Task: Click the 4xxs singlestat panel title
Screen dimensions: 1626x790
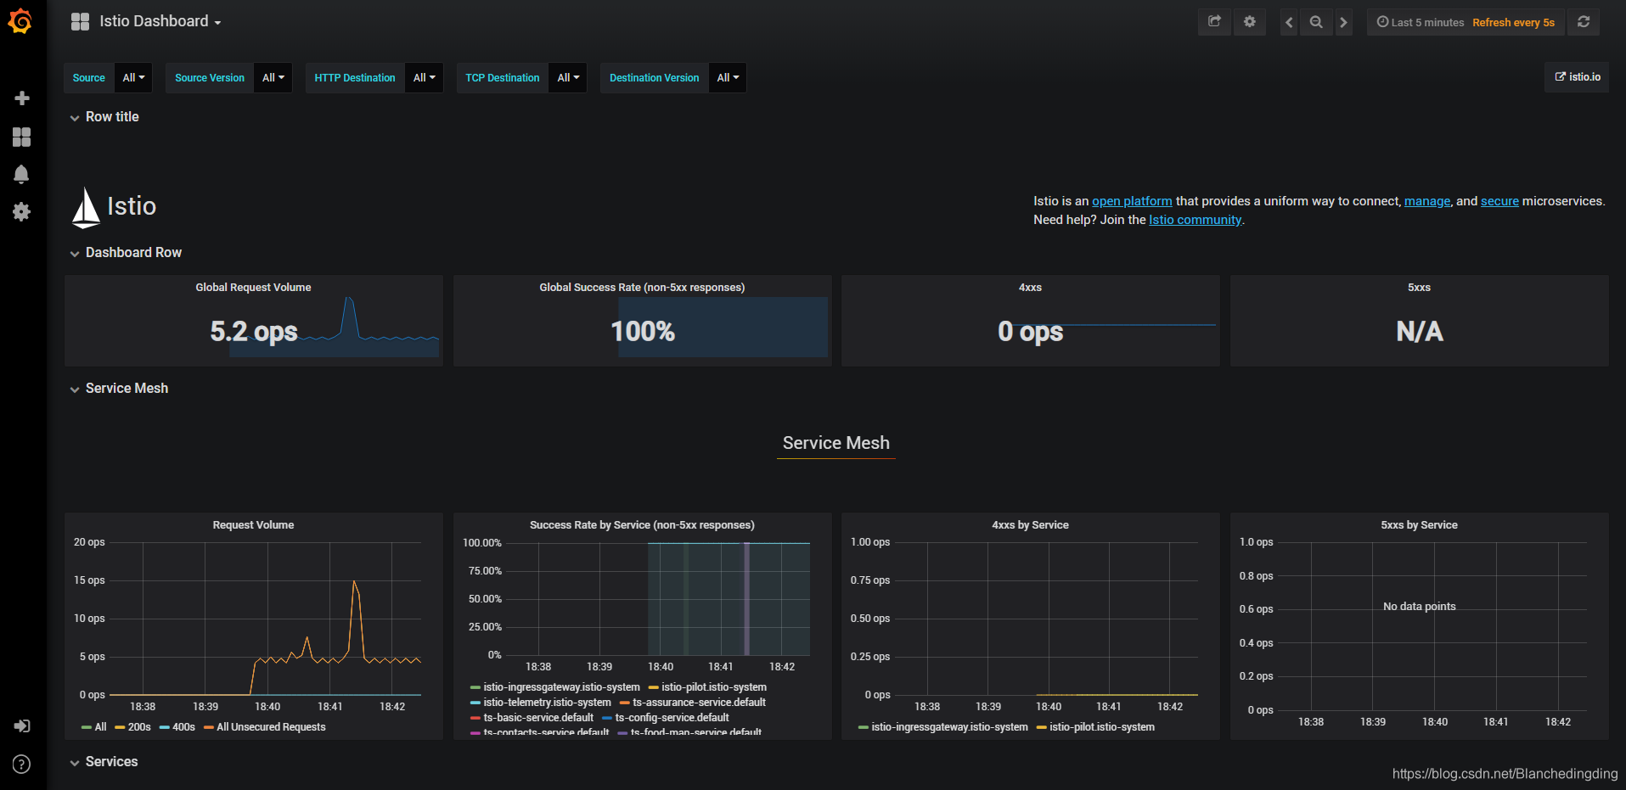Action: (1030, 288)
